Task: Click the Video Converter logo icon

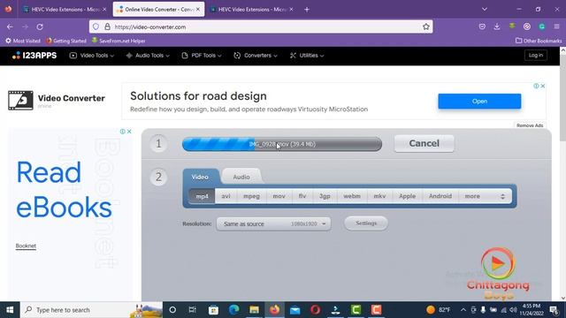Action: point(20,100)
